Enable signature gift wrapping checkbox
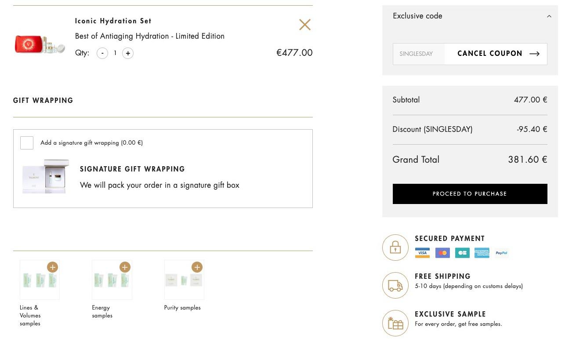This screenshot has height=339, width=576. [x=27, y=143]
